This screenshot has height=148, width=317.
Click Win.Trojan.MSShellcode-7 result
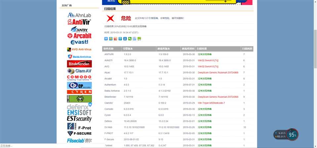[x=211, y=103]
